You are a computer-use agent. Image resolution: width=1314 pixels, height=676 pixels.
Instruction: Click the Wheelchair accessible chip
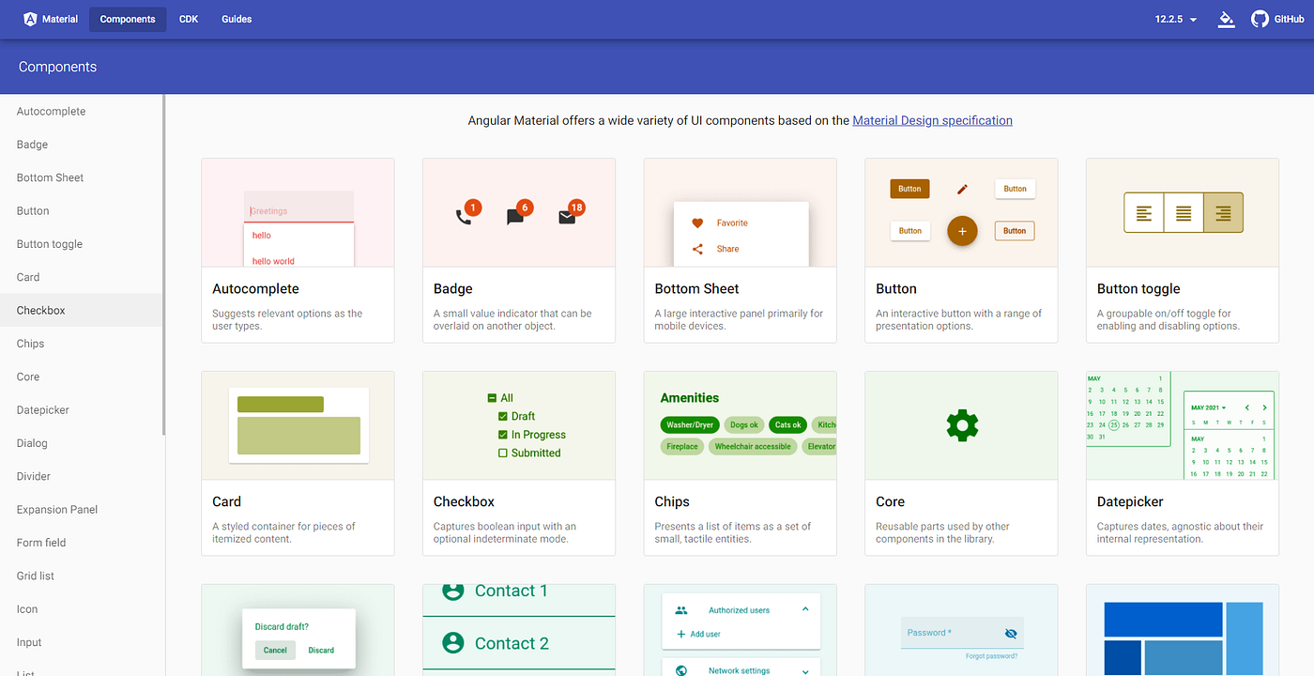753,447
